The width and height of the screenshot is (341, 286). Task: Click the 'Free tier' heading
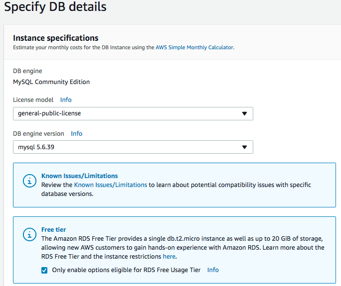[53, 230]
